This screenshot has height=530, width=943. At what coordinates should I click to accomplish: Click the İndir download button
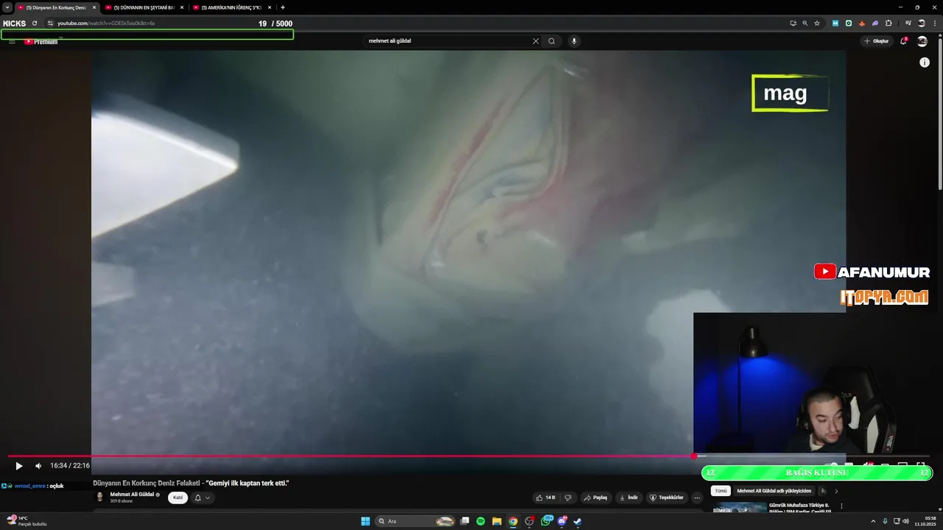(628, 498)
